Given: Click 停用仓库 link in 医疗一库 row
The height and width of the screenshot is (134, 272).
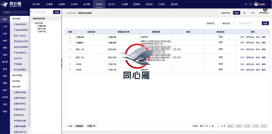Looking at the screenshot, I should coord(250,49).
